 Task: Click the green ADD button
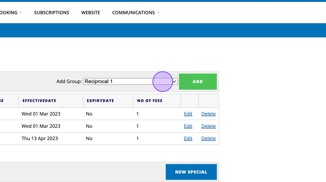(198, 82)
